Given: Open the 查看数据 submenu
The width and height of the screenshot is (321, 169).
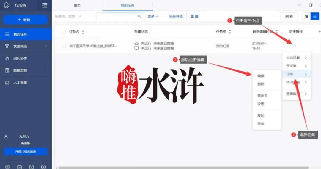Looking at the screenshot, I should click(297, 94).
